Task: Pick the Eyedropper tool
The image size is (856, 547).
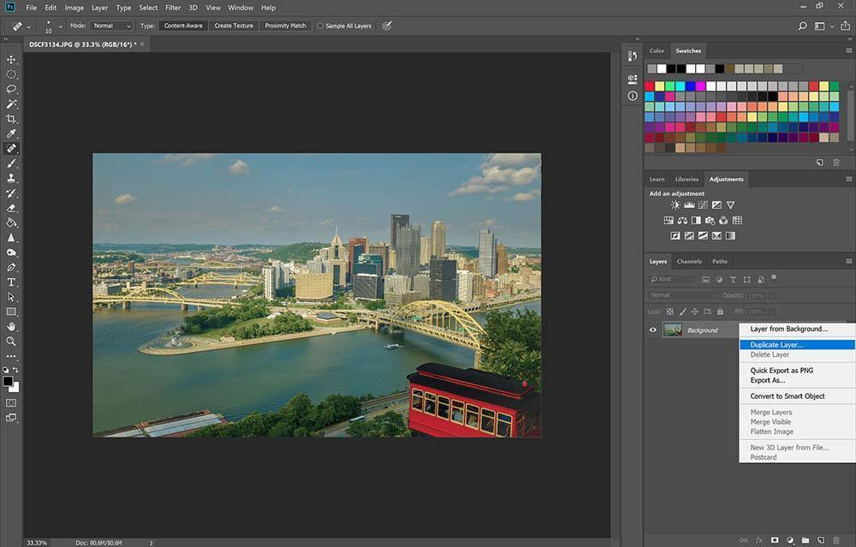Action: click(x=12, y=134)
